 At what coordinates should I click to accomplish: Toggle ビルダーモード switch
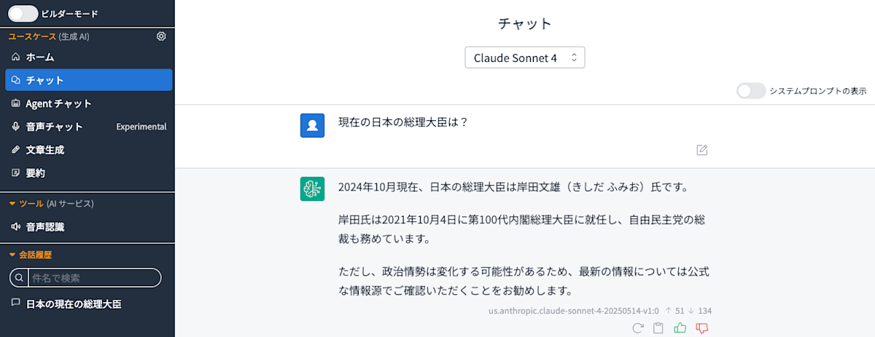(23, 13)
